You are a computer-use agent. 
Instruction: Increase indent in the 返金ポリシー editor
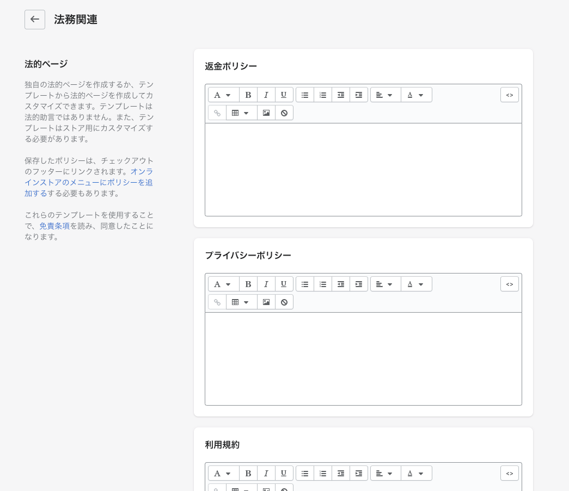pos(359,95)
